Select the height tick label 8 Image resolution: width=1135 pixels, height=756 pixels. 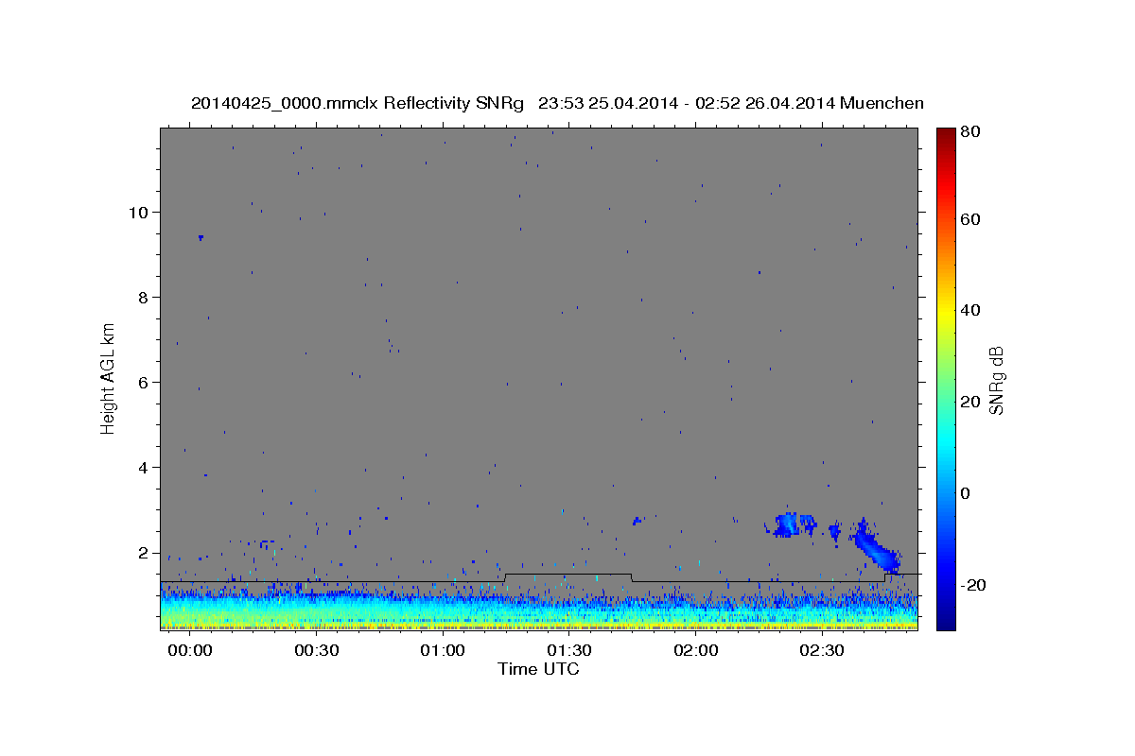(x=145, y=297)
